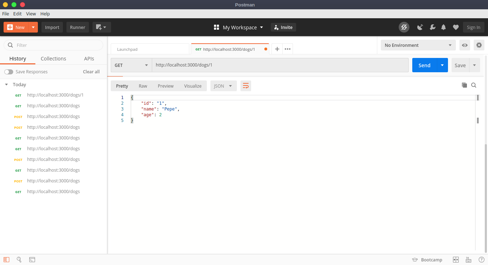The height and width of the screenshot is (265, 488).
Task: Open the File menu
Action: [6, 14]
